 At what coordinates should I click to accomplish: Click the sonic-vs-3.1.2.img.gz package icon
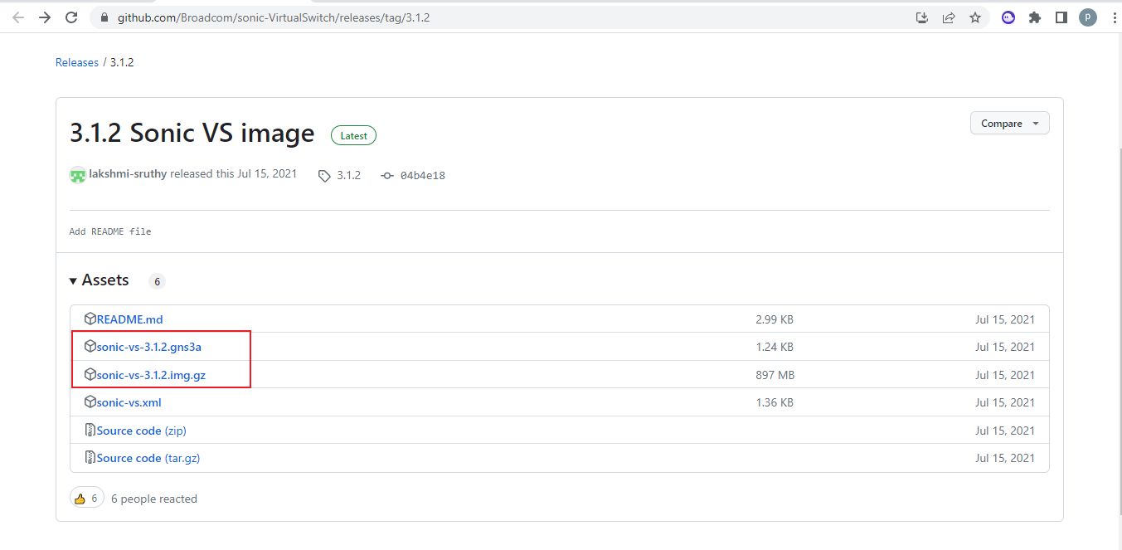point(89,374)
